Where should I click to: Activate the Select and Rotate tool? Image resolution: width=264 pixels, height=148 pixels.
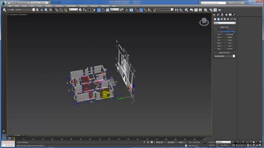(x=103, y=10)
